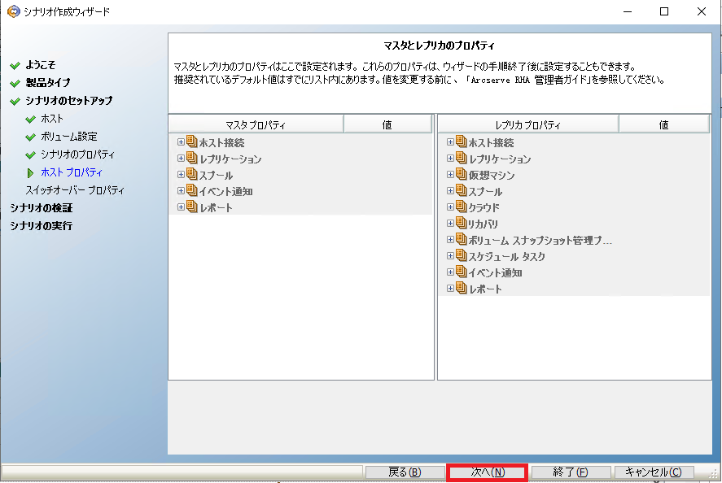Click green checkmark beside 製品タイプ step

(15, 83)
